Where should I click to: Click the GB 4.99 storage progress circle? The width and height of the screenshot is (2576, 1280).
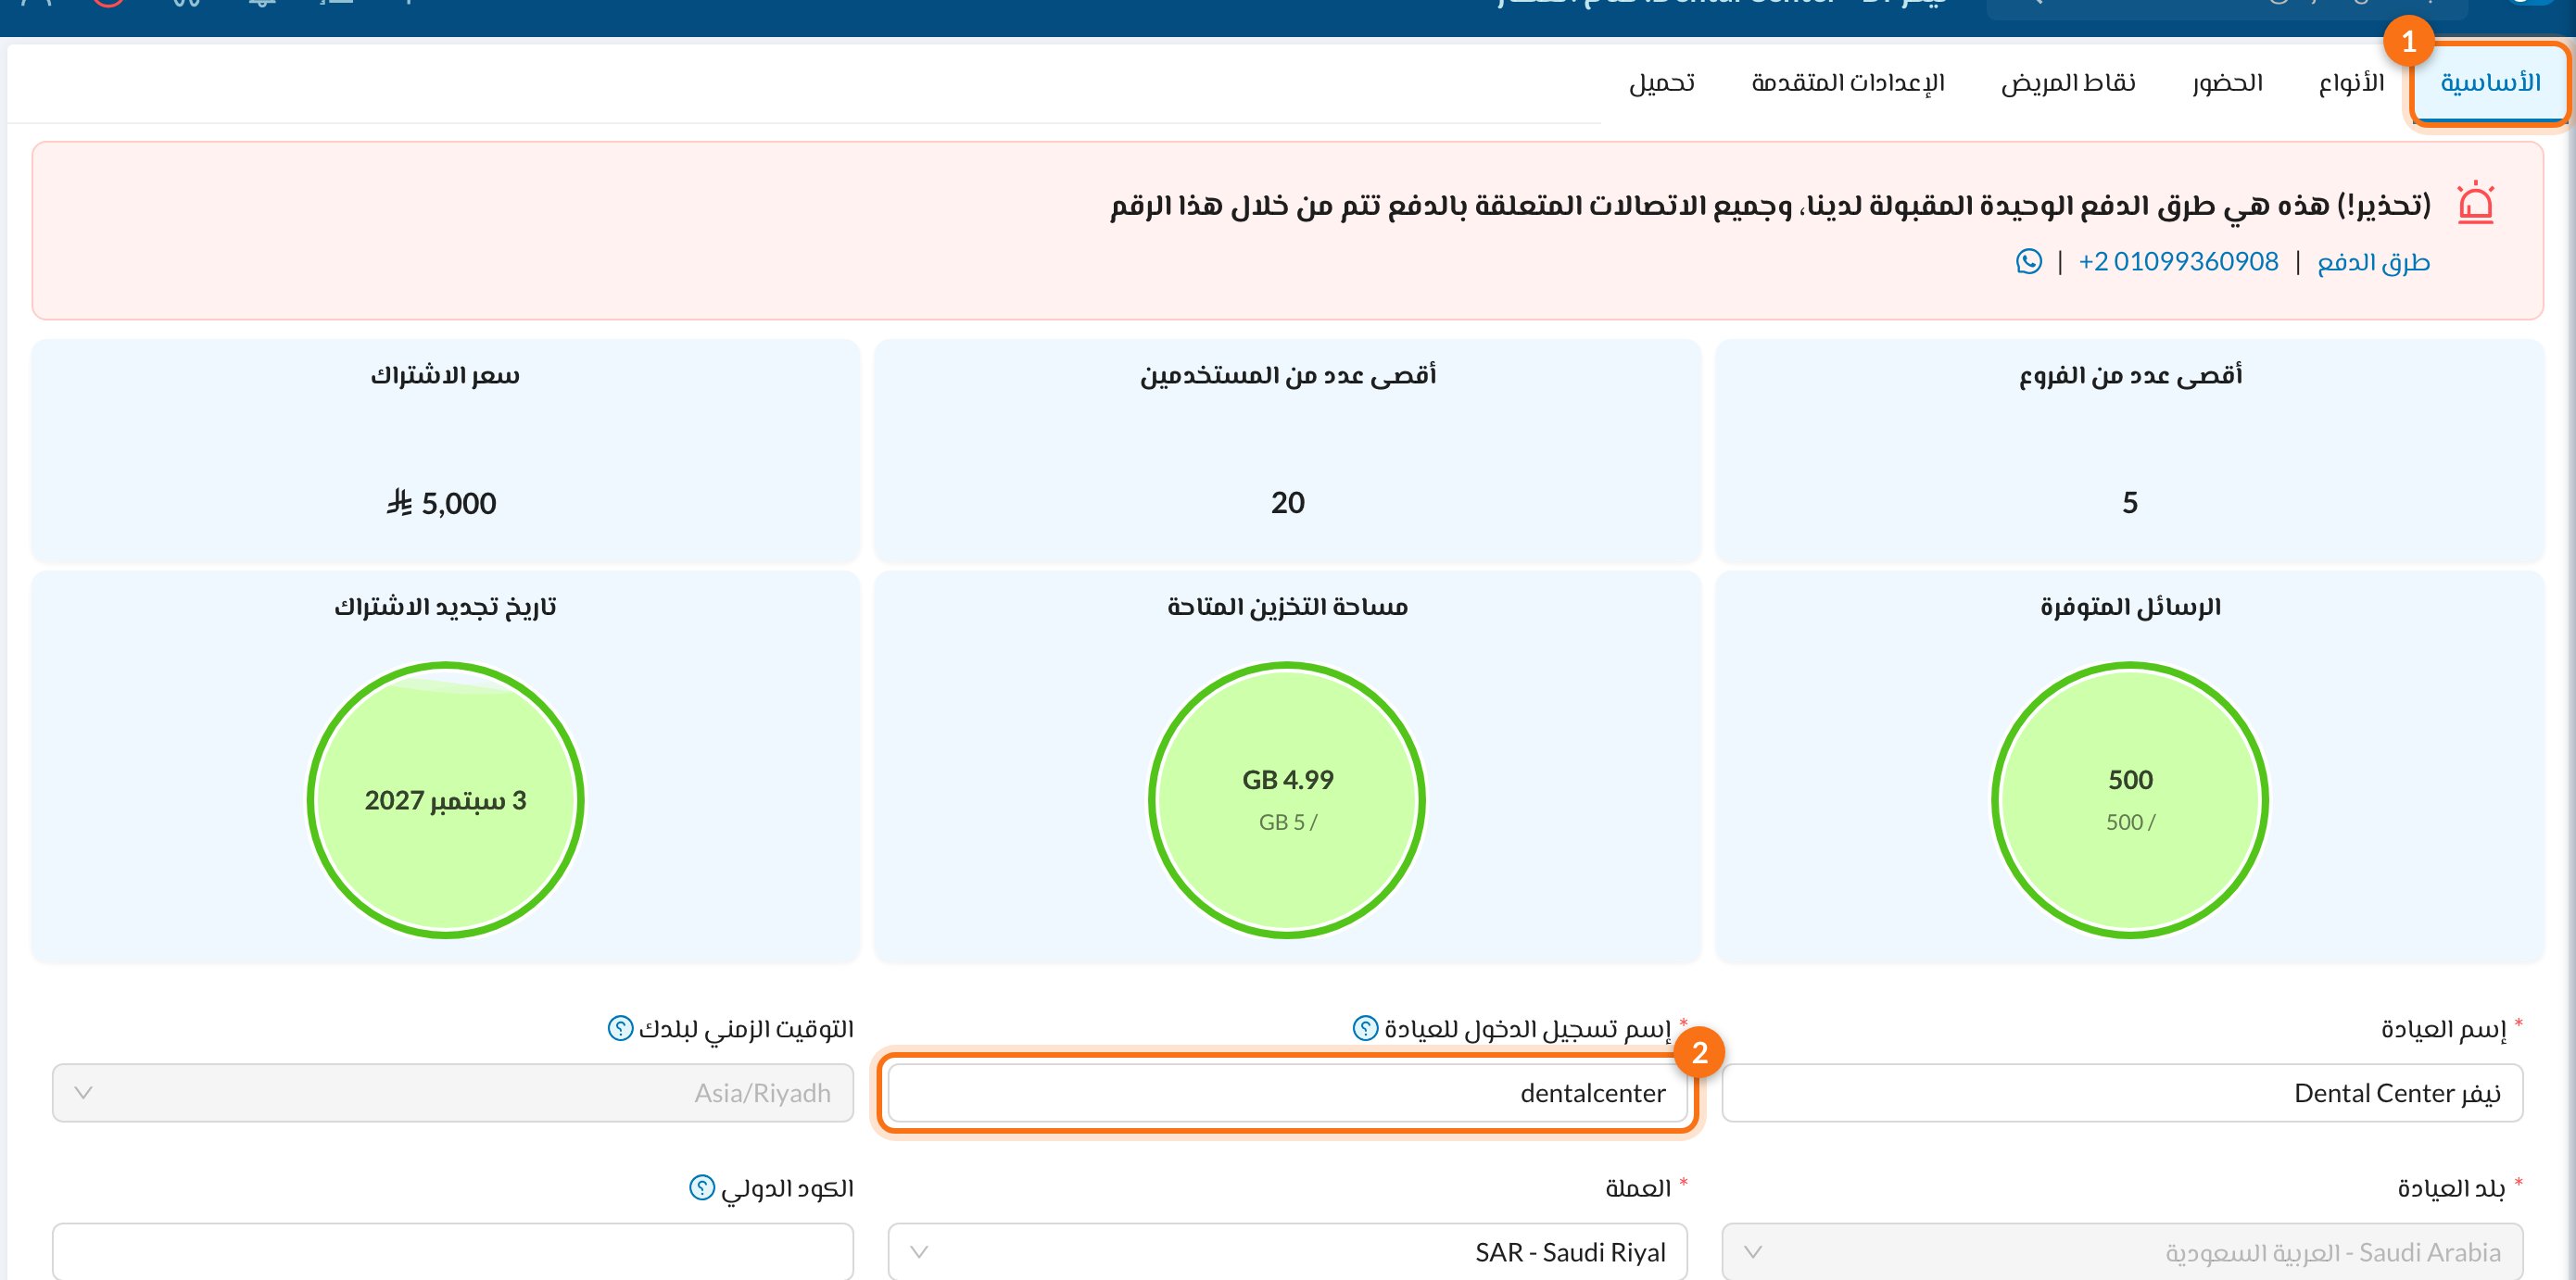click(x=1287, y=799)
